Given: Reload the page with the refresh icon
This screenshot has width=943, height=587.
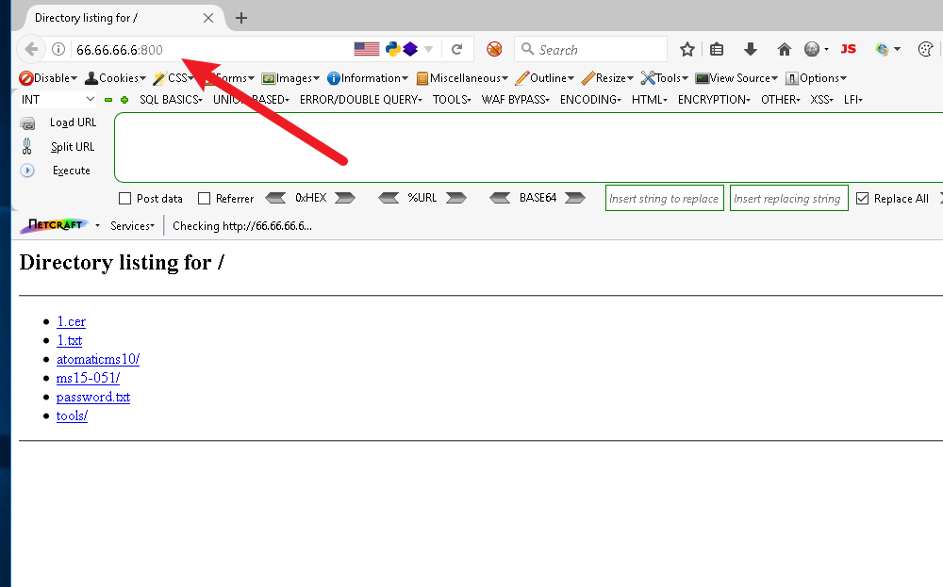Looking at the screenshot, I should 456,49.
